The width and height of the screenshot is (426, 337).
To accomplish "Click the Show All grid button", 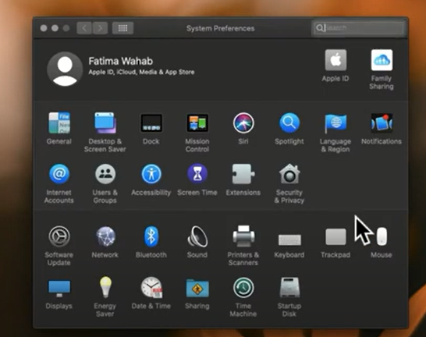I will [x=122, y=28].
